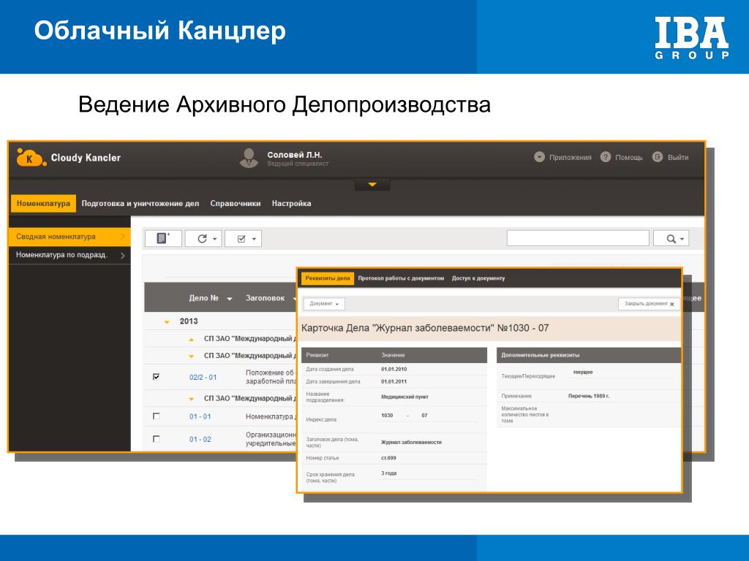Toggle checkbox for row 02/2 - 01
The width and height of the screenshot is (749, 561).
coord(157,376)
